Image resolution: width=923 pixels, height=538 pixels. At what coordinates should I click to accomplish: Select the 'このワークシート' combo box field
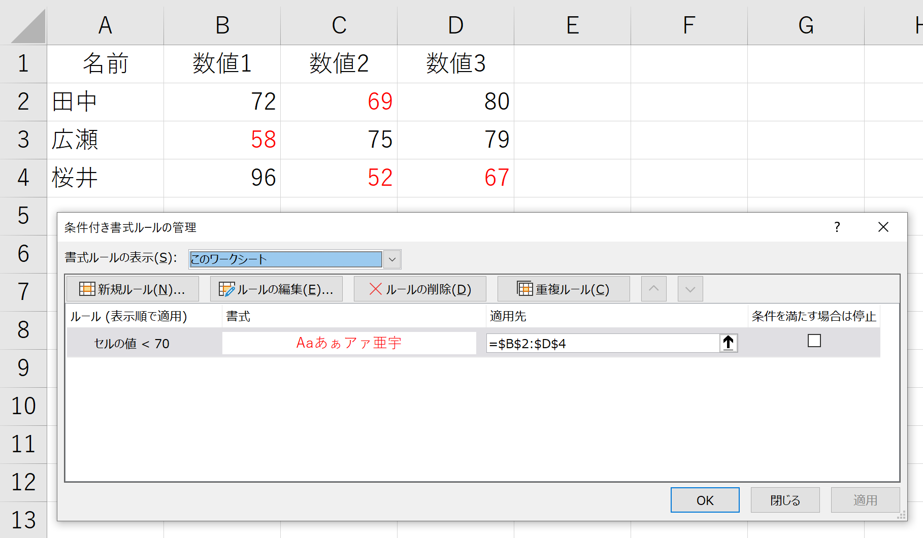(x=286, y=259)
